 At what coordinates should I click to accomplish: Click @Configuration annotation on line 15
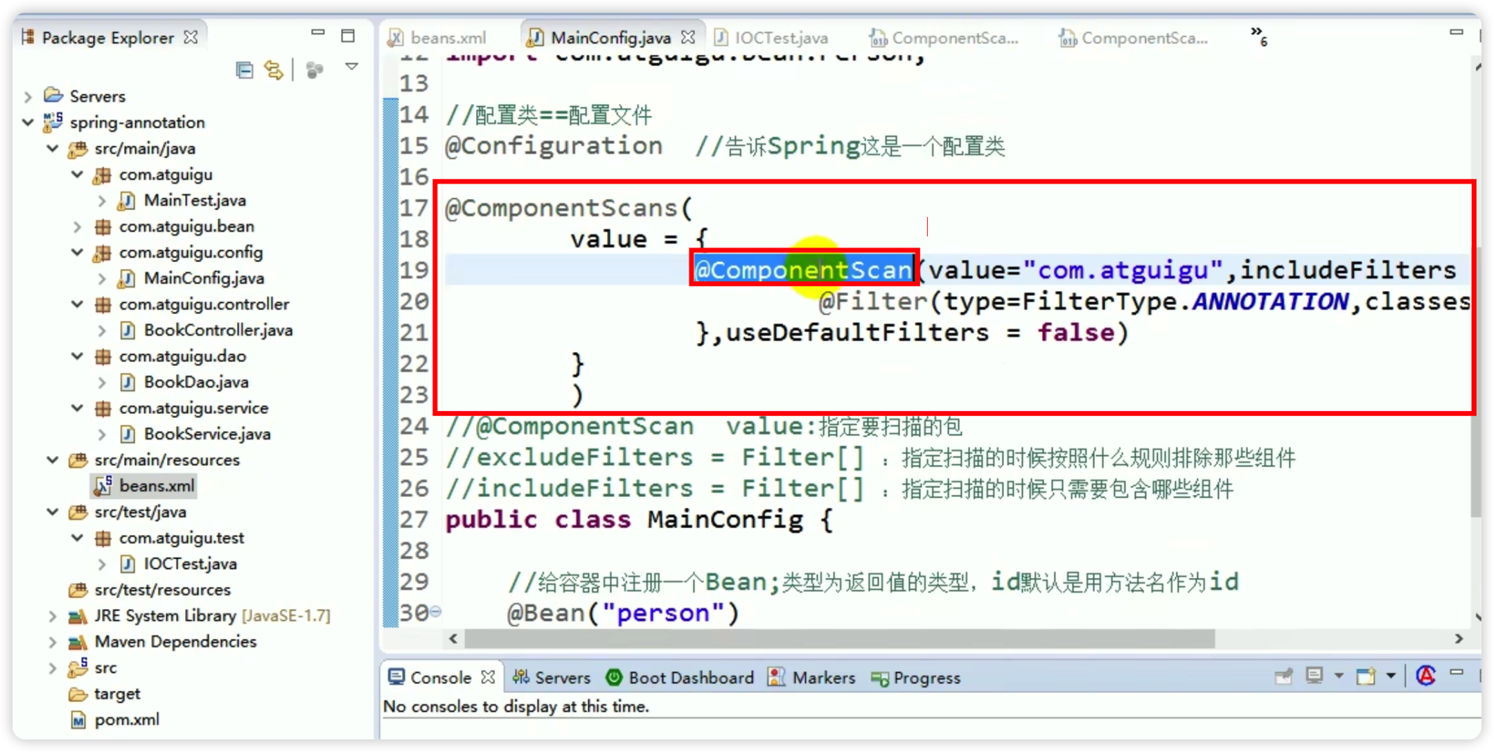[x=553, y=146]
